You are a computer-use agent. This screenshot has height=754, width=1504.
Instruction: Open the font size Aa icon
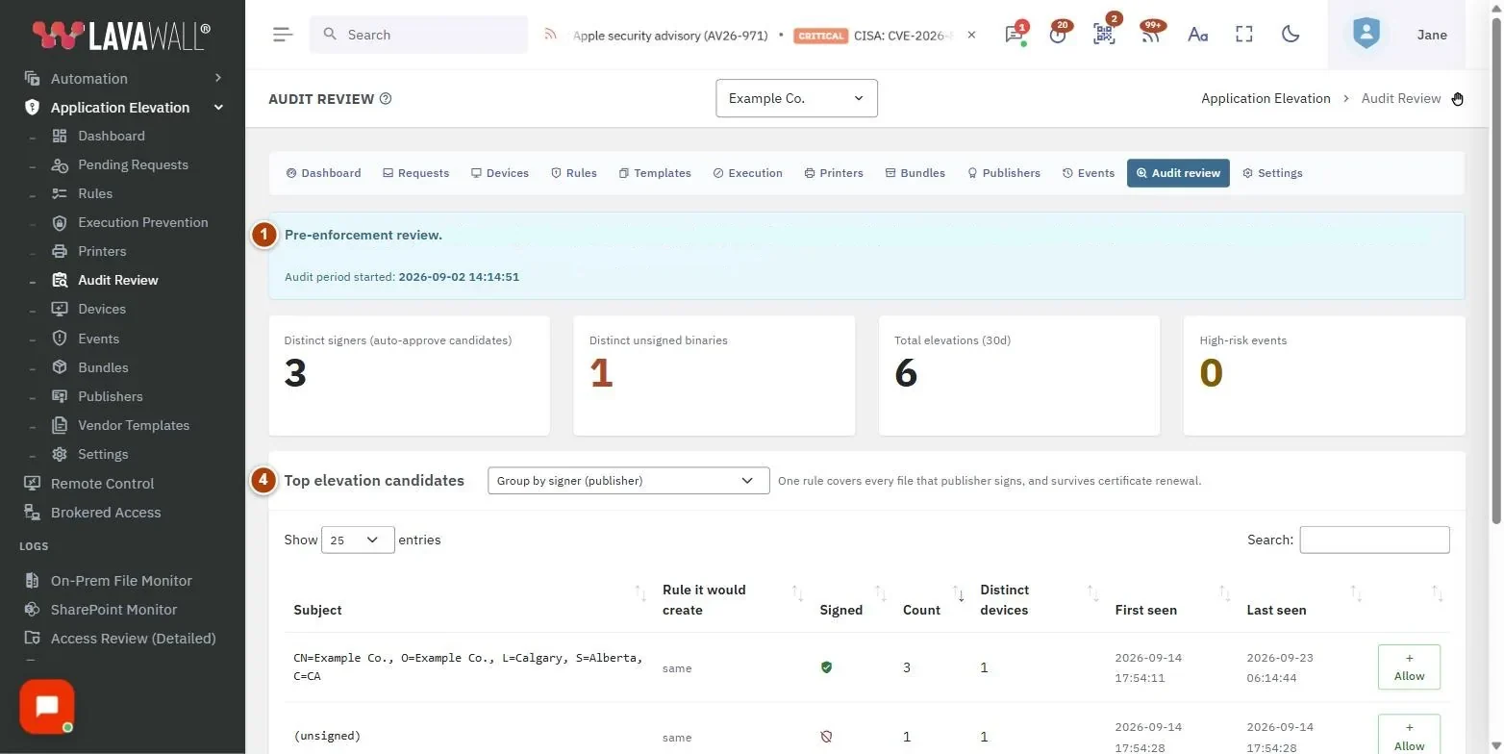coord(1197,35)
